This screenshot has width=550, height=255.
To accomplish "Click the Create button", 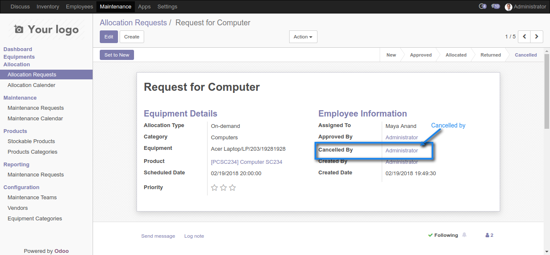I will point(132,37).
